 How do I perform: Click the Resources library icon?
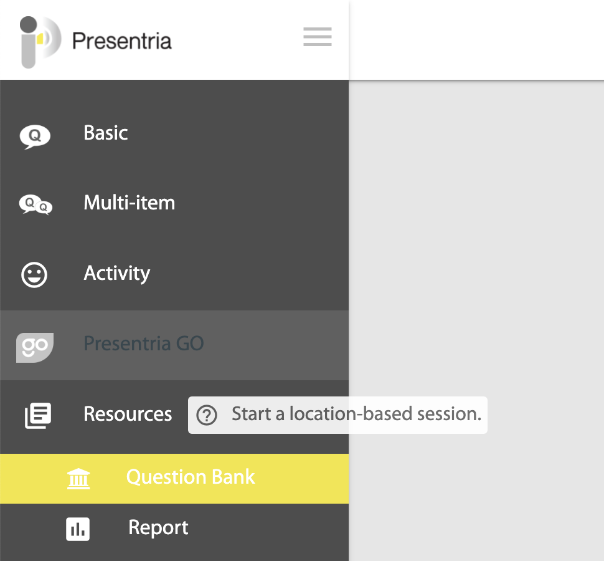38,415
